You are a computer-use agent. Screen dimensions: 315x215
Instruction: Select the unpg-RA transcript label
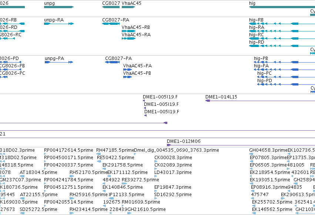click(54, 20)
